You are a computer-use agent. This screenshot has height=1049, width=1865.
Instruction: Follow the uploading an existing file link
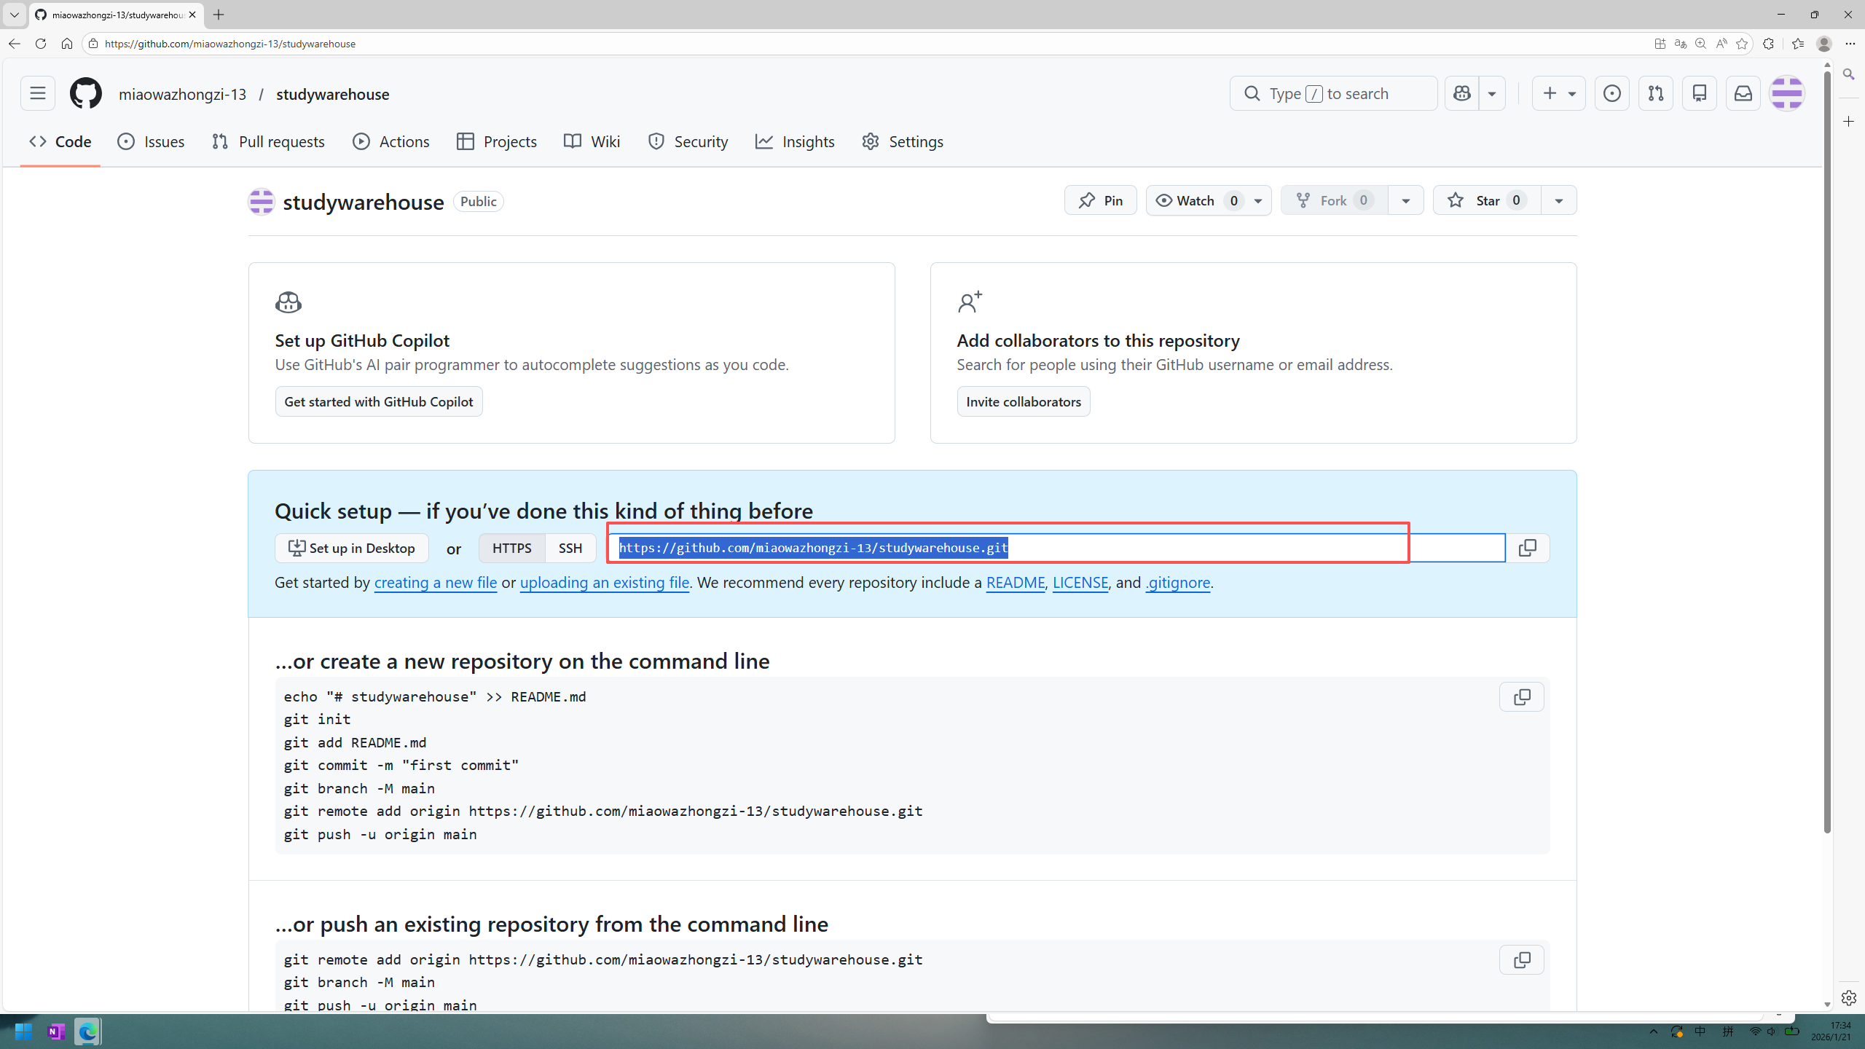(604, 583)
